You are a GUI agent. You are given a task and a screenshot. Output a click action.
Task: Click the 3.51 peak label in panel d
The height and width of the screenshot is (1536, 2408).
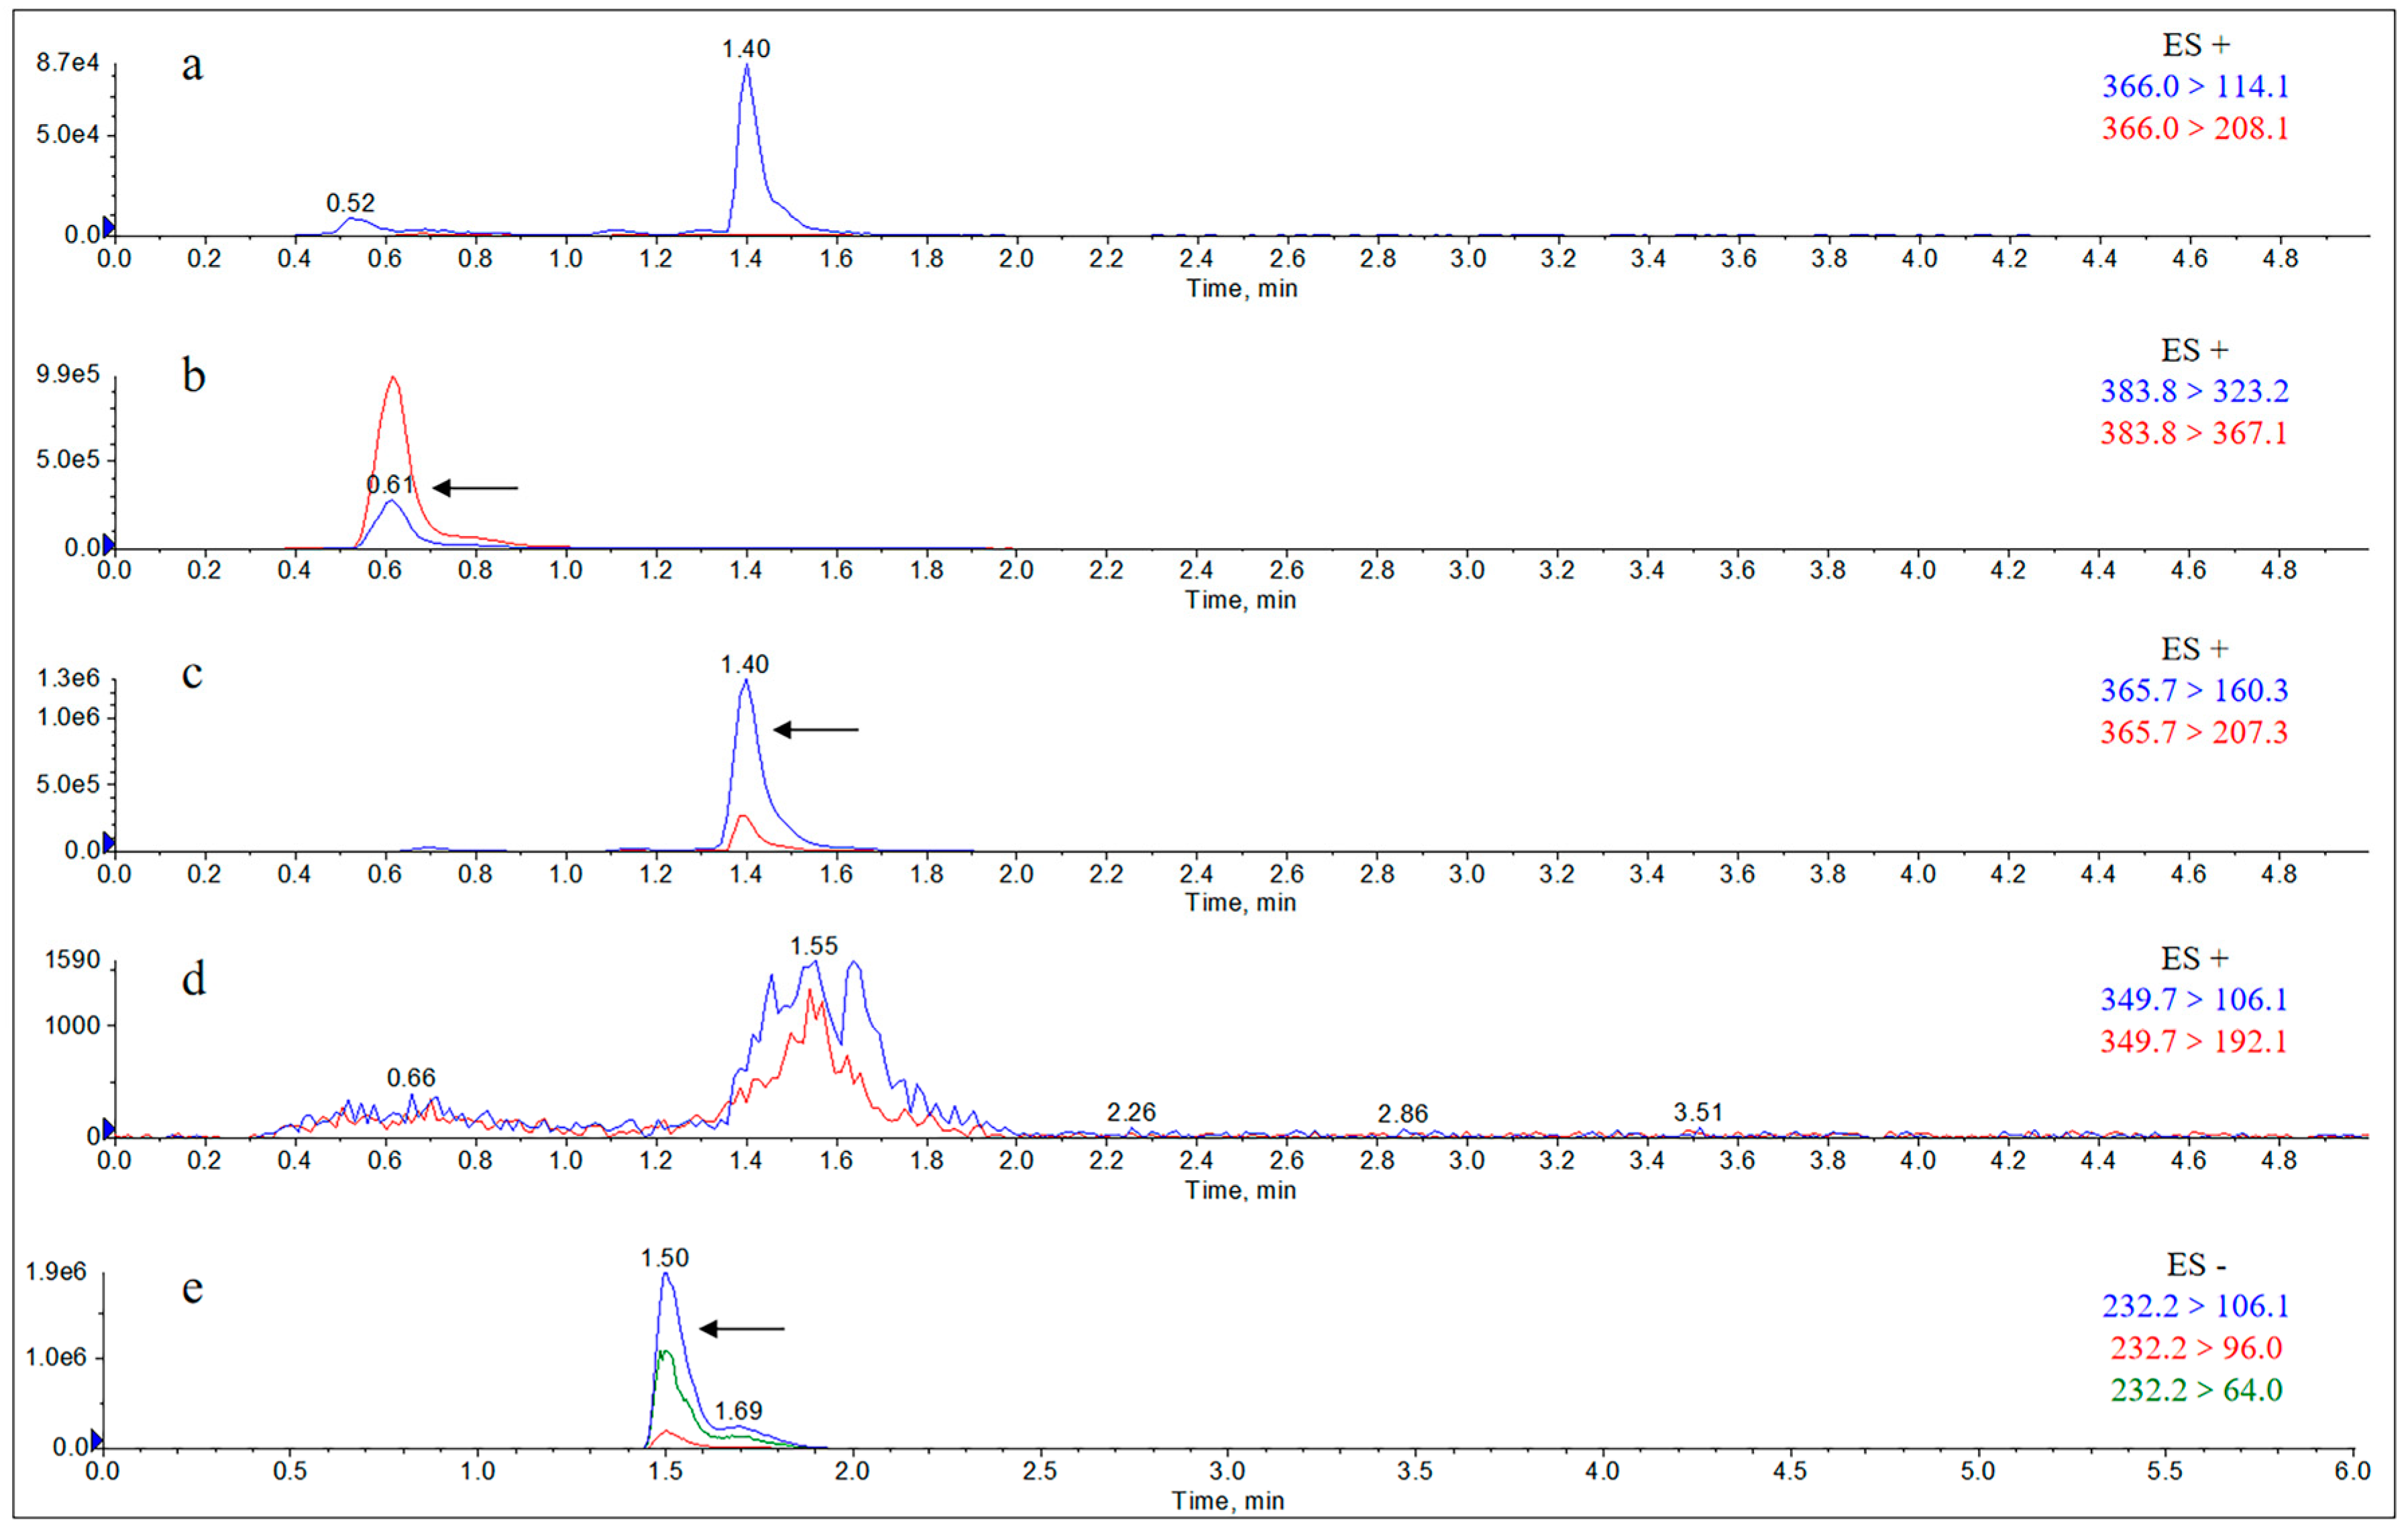pyautogui.click(x=1698, y=1113)
